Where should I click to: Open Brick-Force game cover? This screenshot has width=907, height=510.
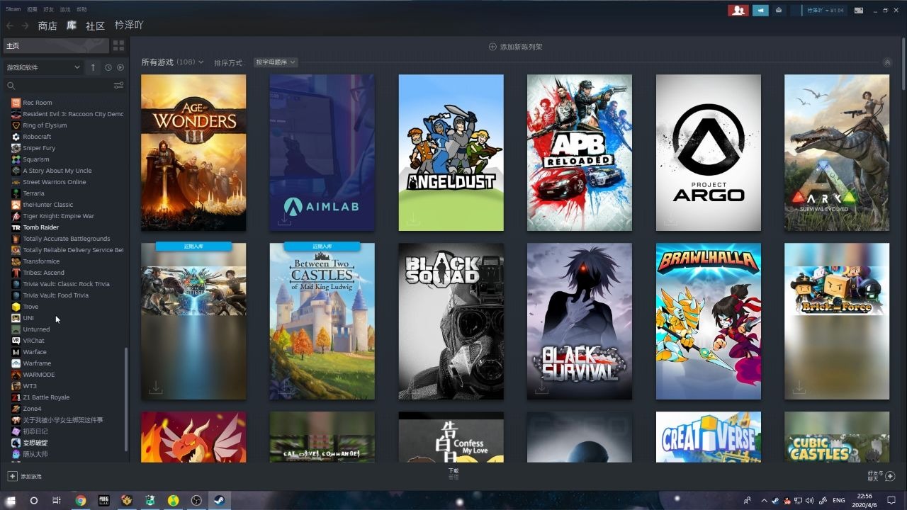837,321
